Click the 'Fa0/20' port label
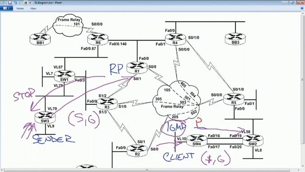 click(x=235, y=147)
